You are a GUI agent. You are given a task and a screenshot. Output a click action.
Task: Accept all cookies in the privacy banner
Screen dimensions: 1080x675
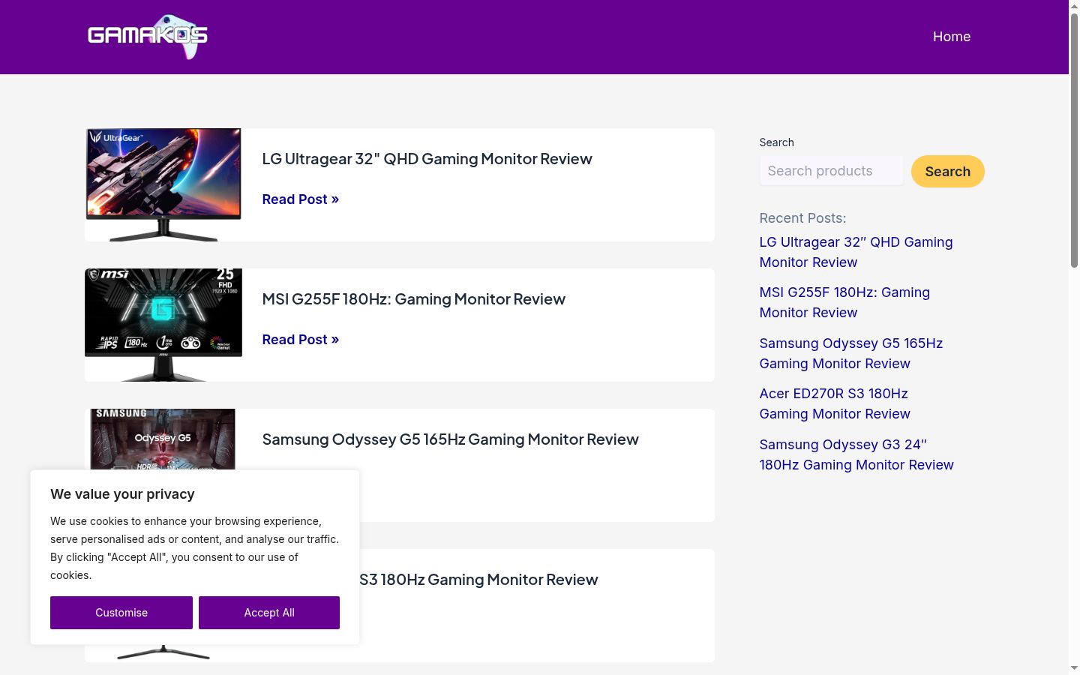[269, 613]
